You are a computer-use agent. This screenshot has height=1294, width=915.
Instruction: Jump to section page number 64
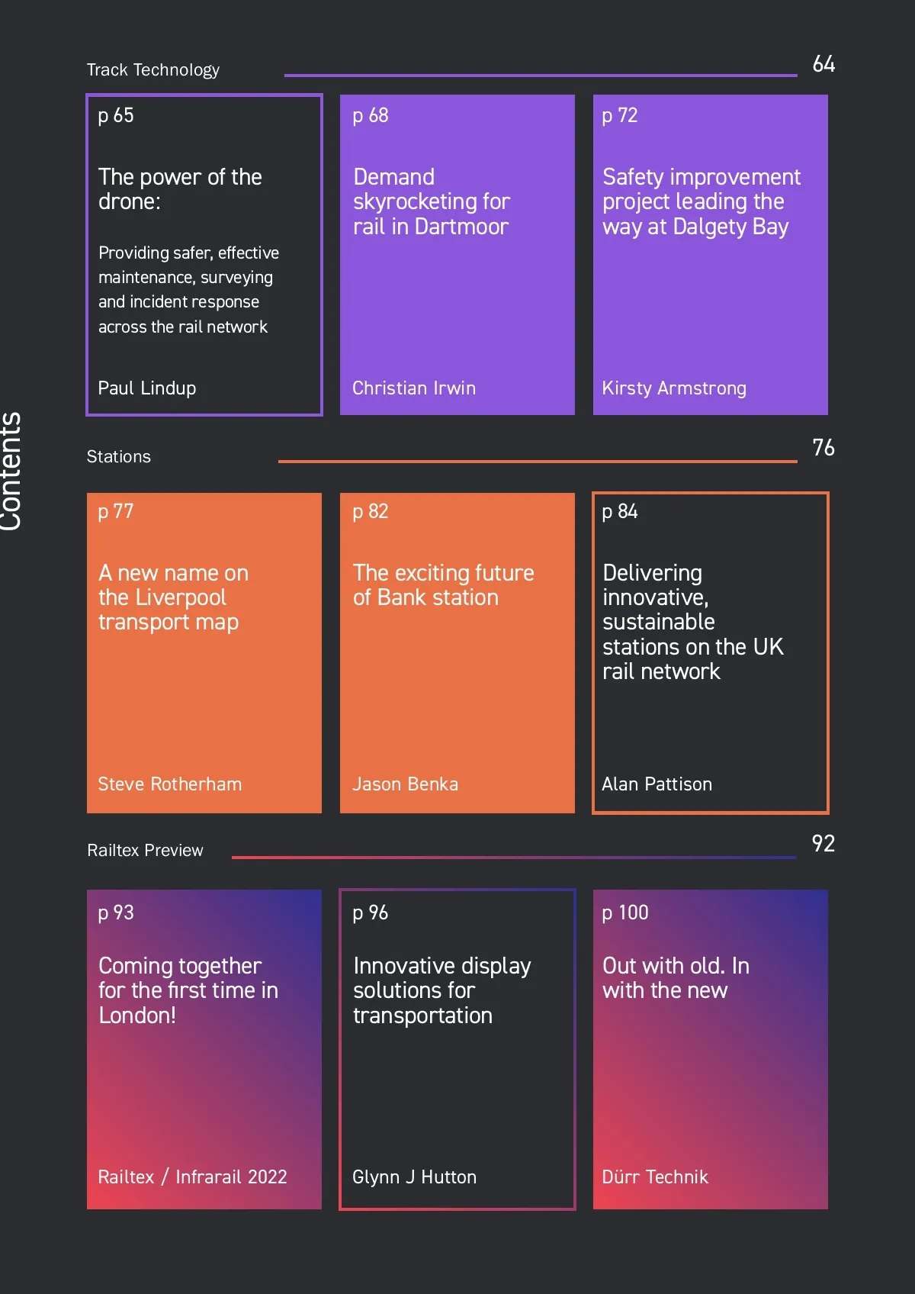point(823,64)
